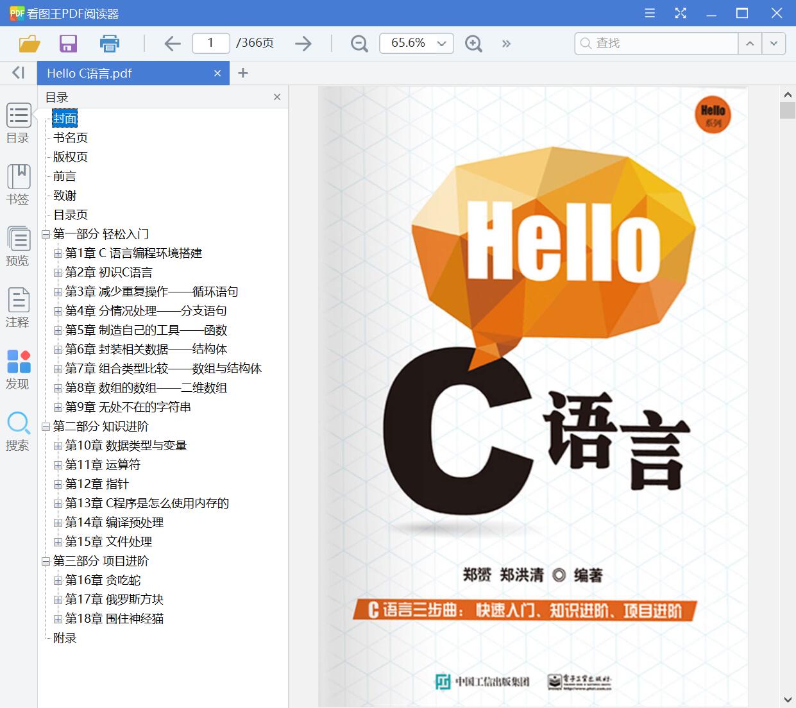Expand 第3章 减少重复操作 node

click(x=58, y=292)
